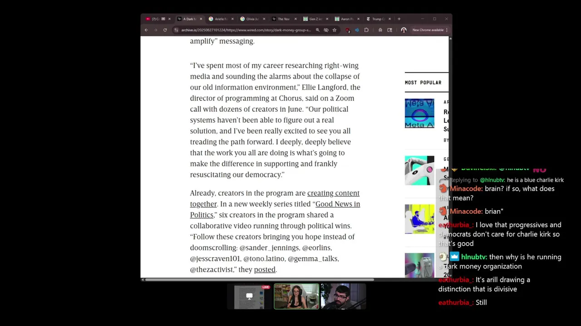Viewport: 581px width, 326px height.
Task: Click the horizontal scrollbar at page bottom
Action: pyautogui.click(x=259, y=280)
